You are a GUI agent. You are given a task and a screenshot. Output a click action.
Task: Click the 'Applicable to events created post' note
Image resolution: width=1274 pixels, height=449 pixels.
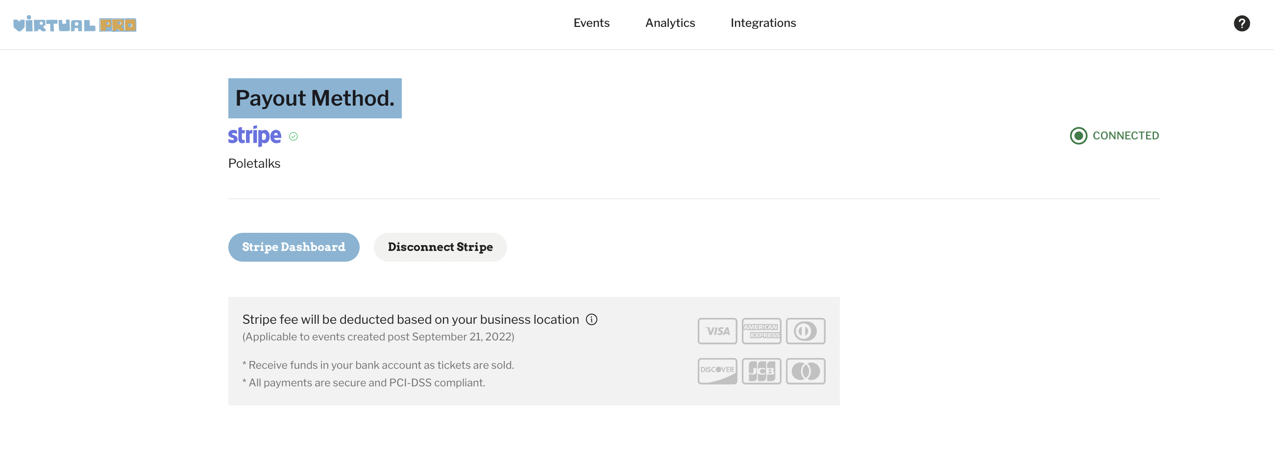[x=378, y=337]
